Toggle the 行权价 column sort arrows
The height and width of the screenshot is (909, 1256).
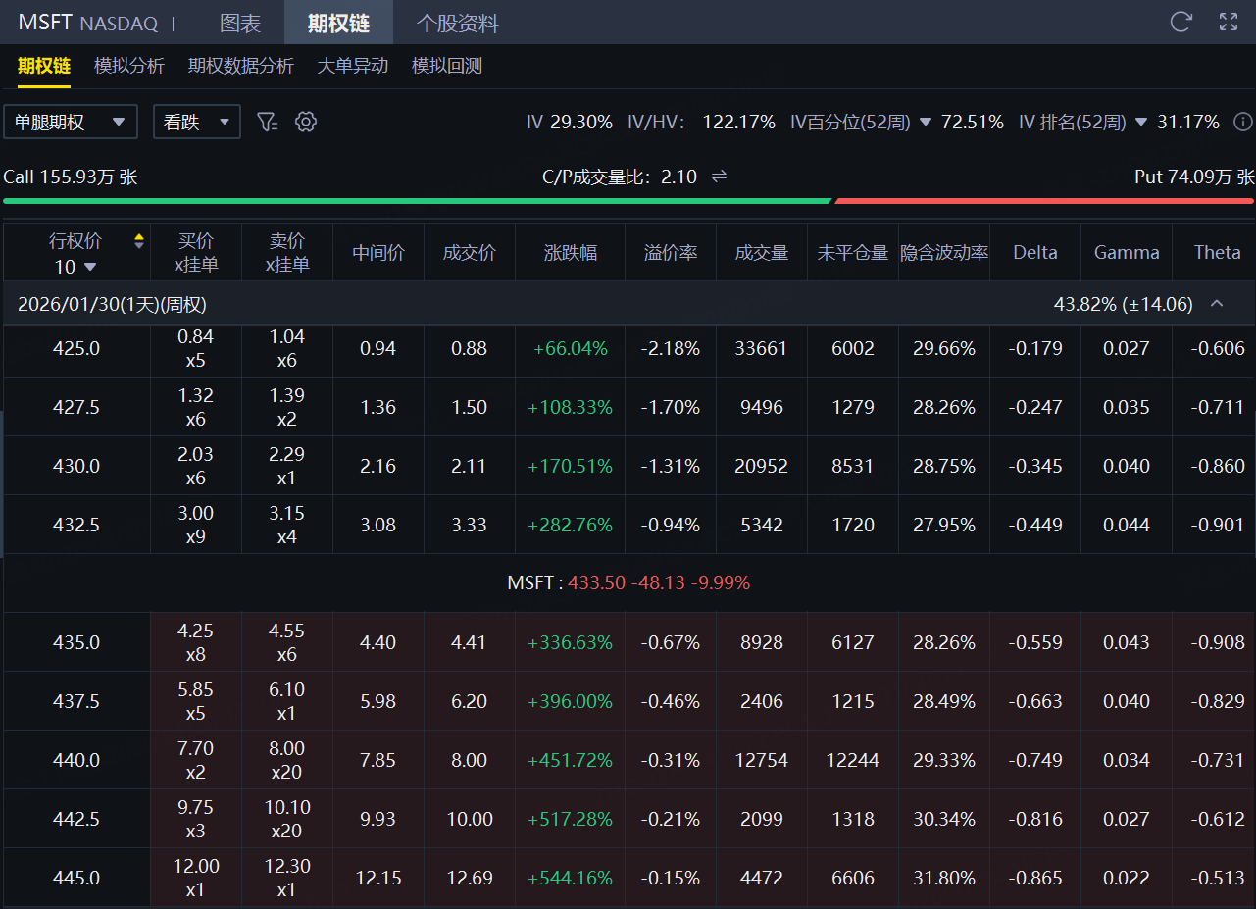(139, 241)
